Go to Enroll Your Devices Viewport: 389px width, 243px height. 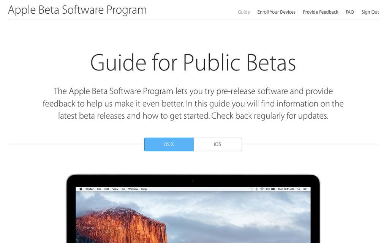(276, 12)
